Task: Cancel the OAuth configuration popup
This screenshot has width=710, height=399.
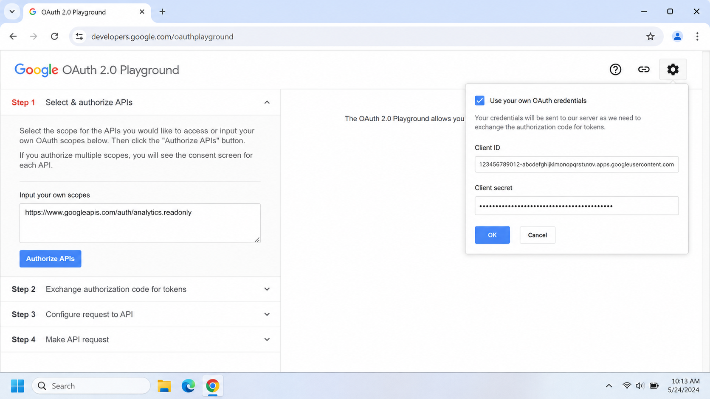Action: [x=537, y=235]
